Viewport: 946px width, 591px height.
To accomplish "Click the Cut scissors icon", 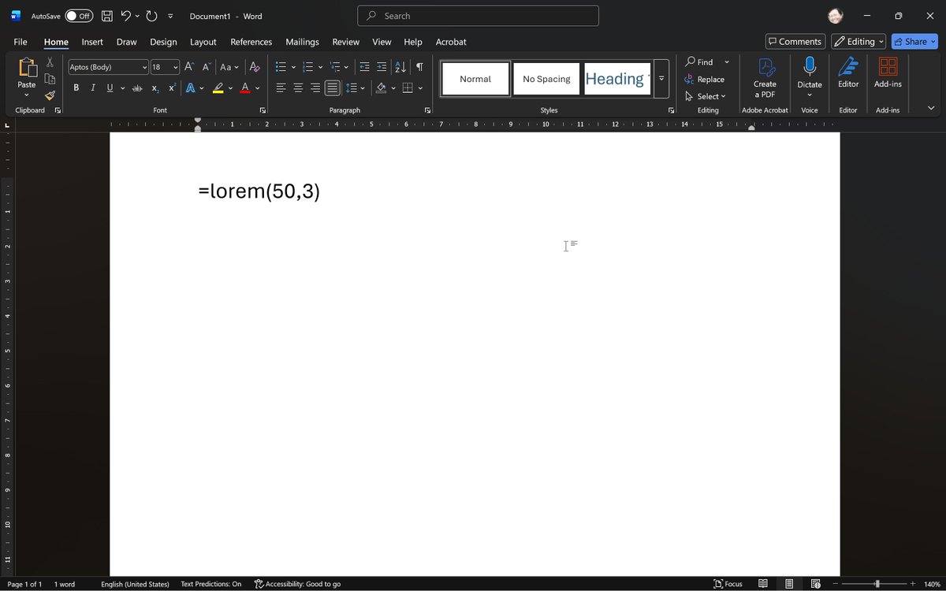I will (x=50, y=62).
